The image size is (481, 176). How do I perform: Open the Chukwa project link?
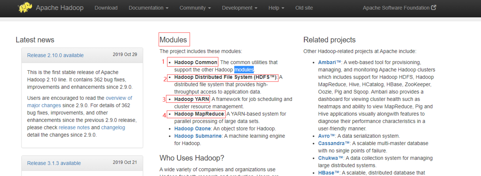(x=331, y=158)
